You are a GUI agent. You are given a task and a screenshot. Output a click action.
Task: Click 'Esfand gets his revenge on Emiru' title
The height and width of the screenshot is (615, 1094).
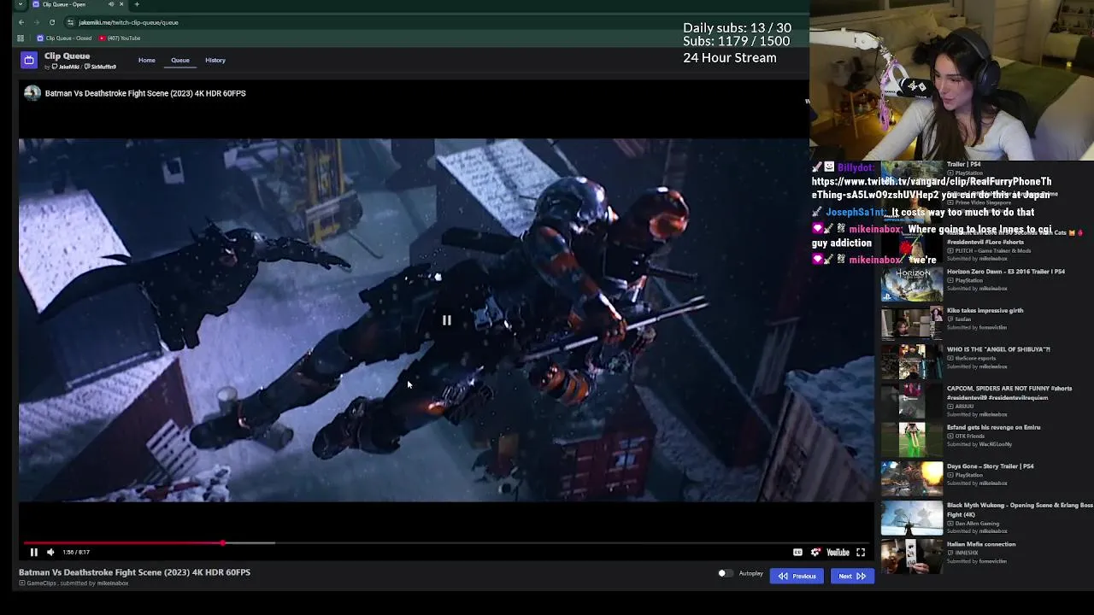click(993, 427)
